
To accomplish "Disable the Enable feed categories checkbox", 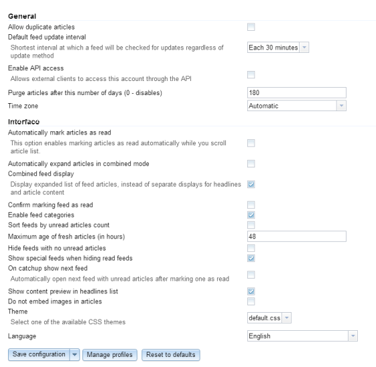I will coord(251,215).
